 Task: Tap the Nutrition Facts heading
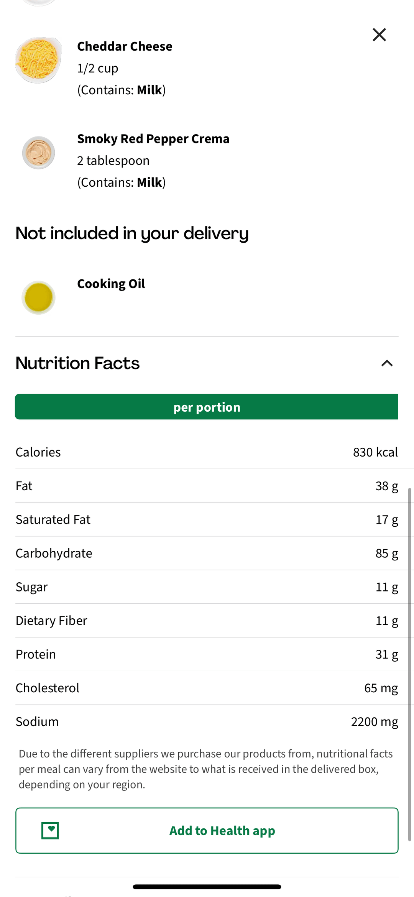(78, 363)
